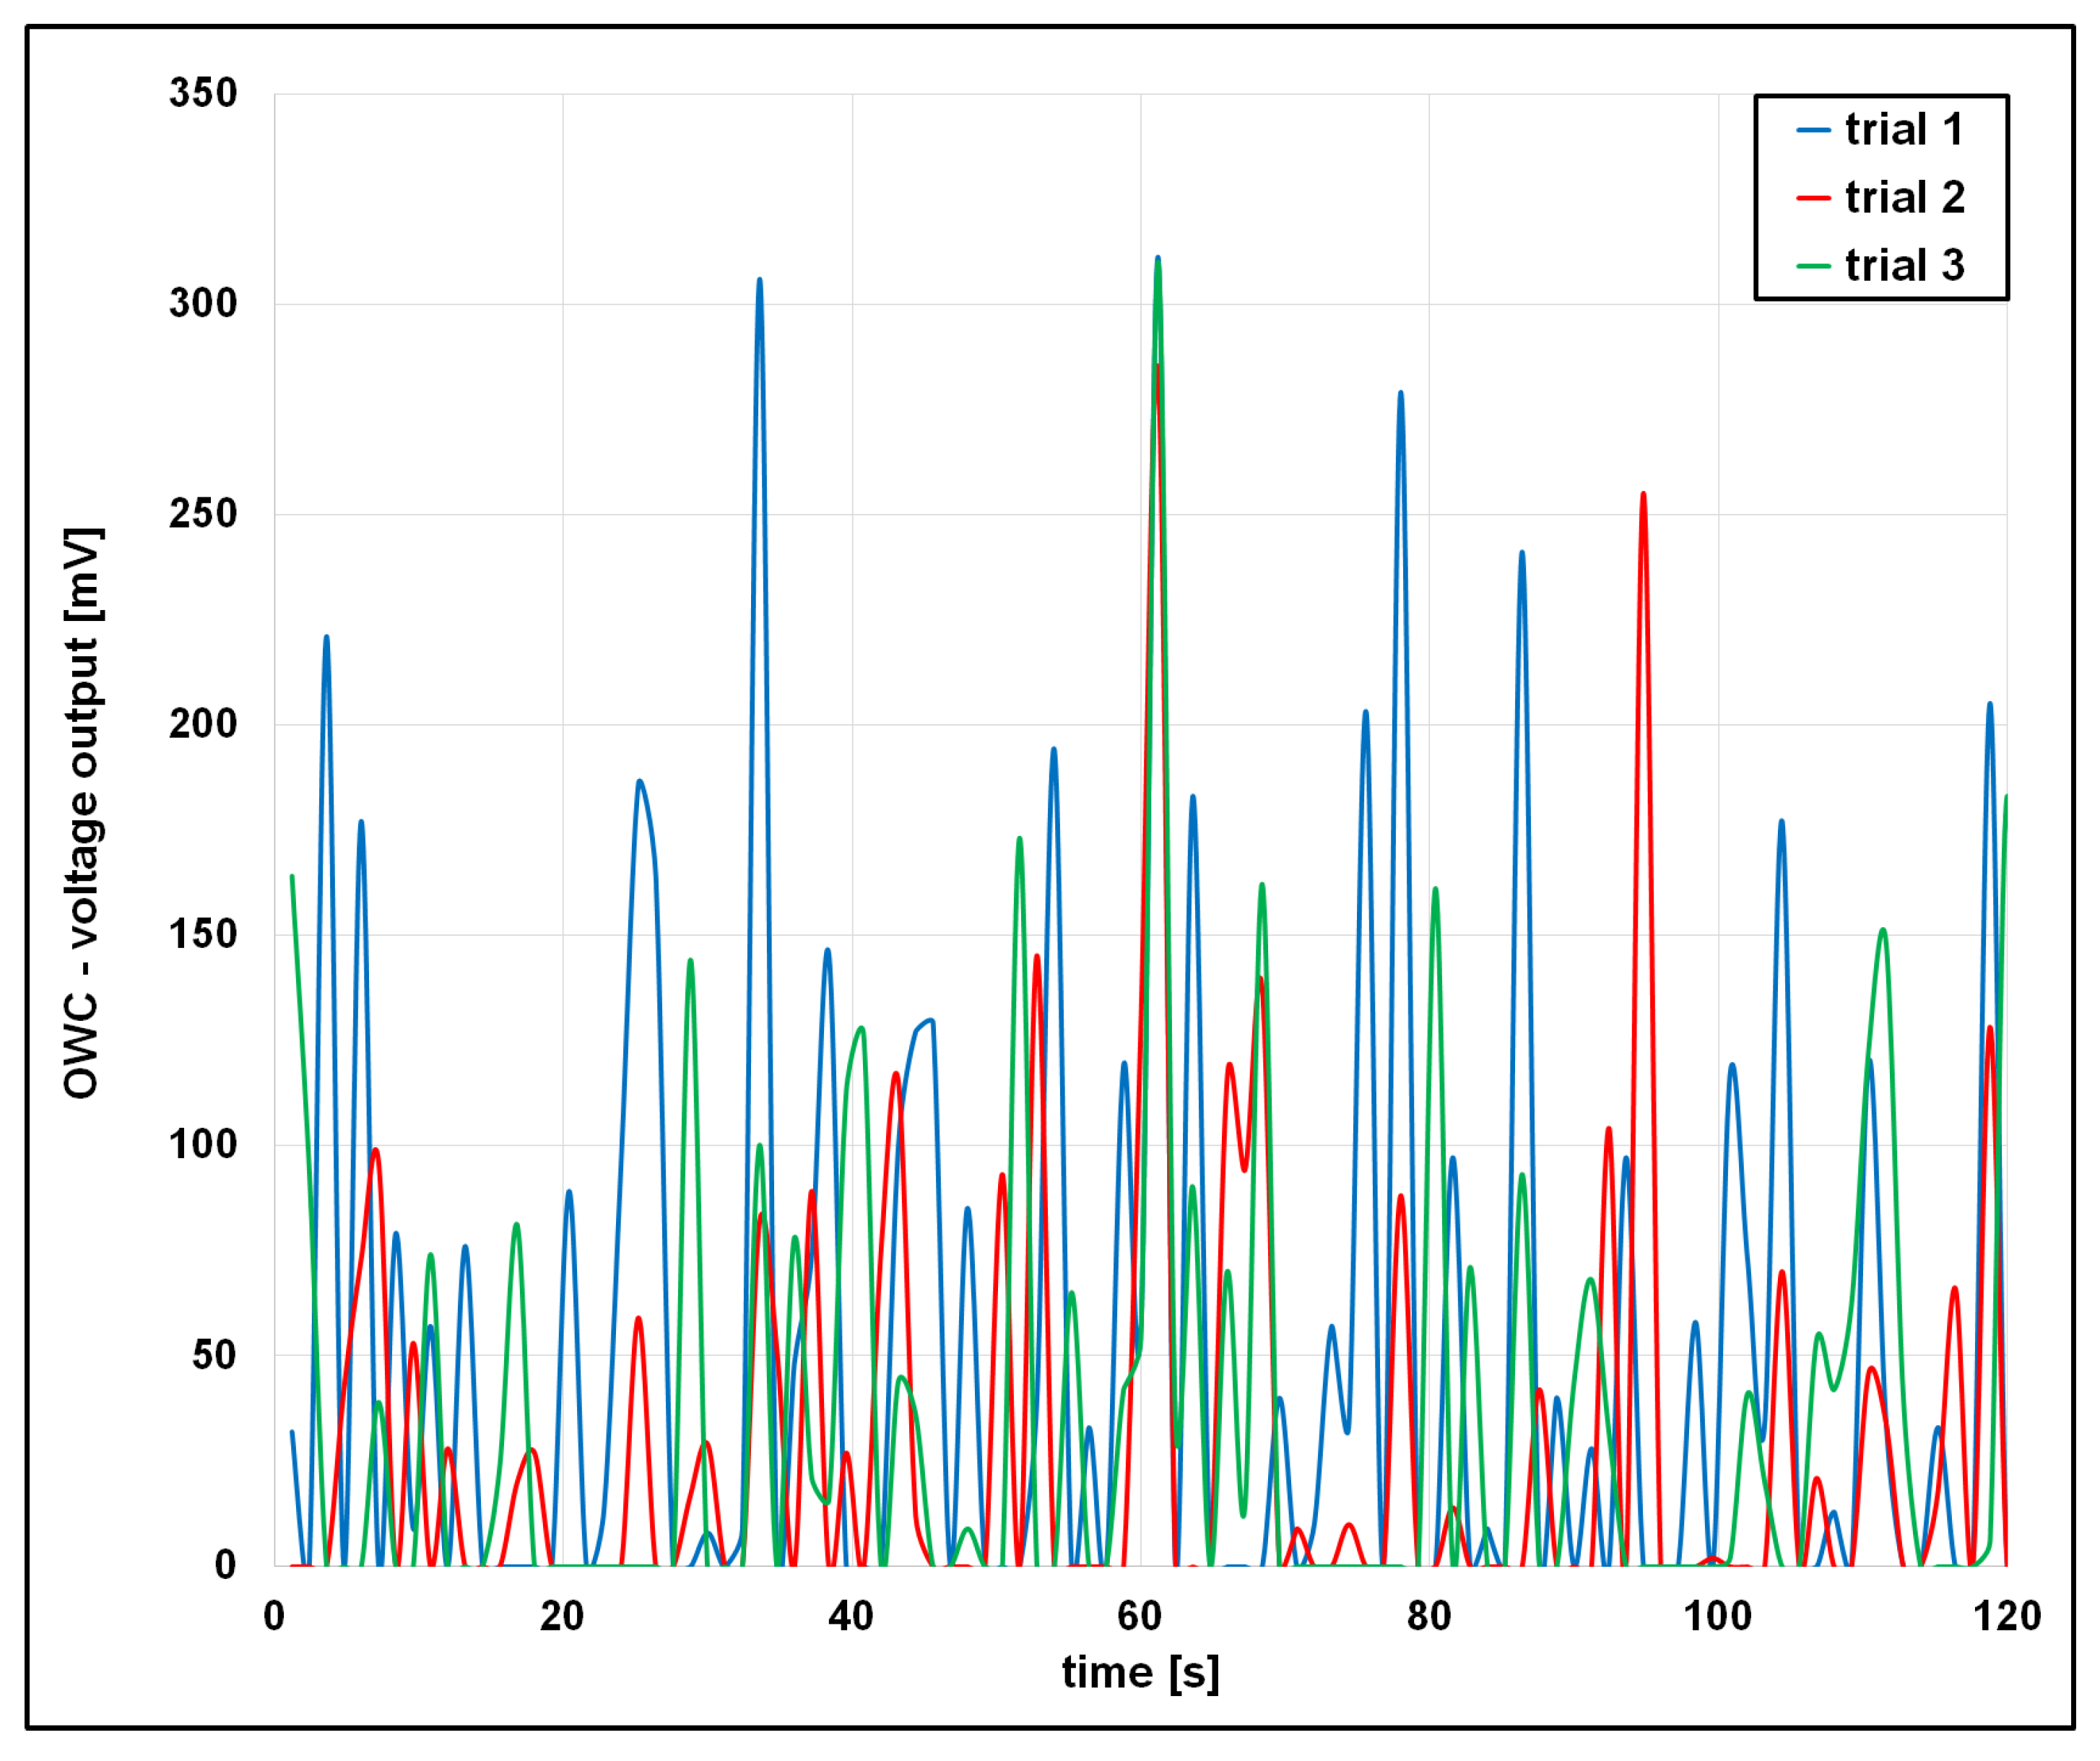Click the 50 y-axis tick label
This screenshot has width=2100, height=1761.
(214, 1355)
